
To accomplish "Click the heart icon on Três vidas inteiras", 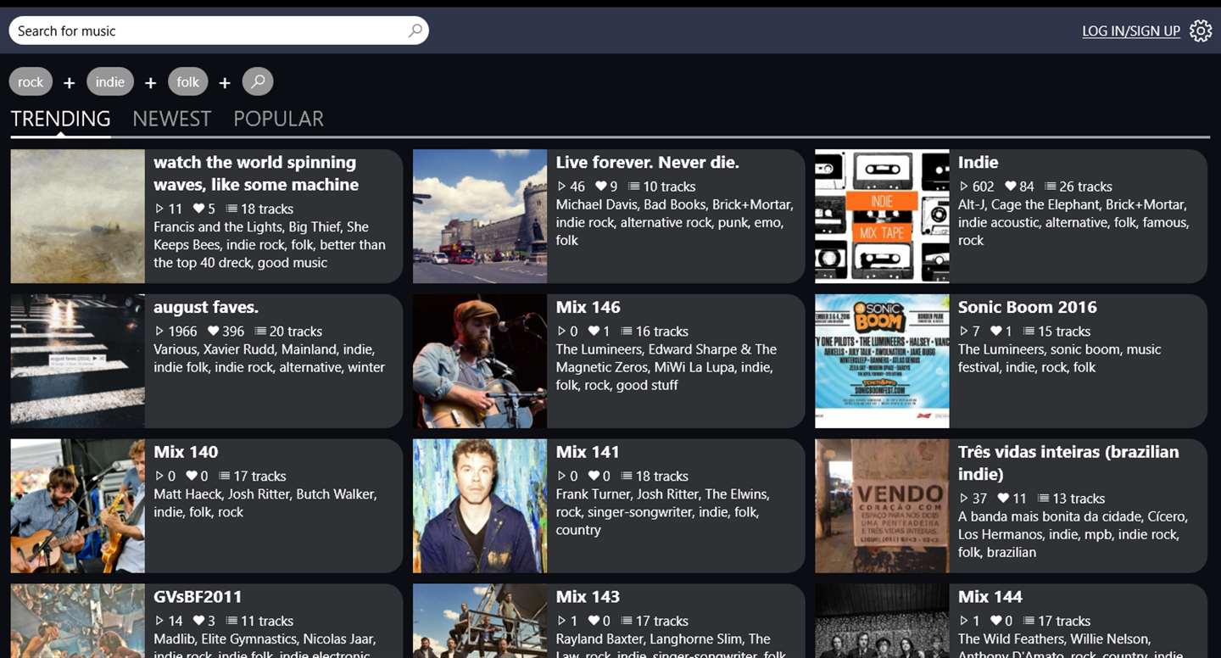I will point(1003,499).
